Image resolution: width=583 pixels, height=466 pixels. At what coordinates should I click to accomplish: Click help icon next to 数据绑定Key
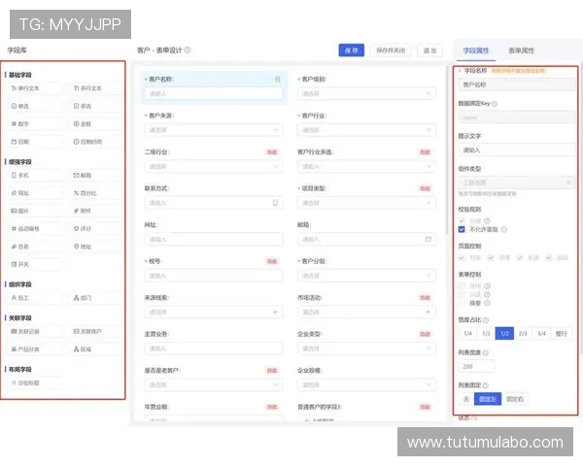(495, 104)
